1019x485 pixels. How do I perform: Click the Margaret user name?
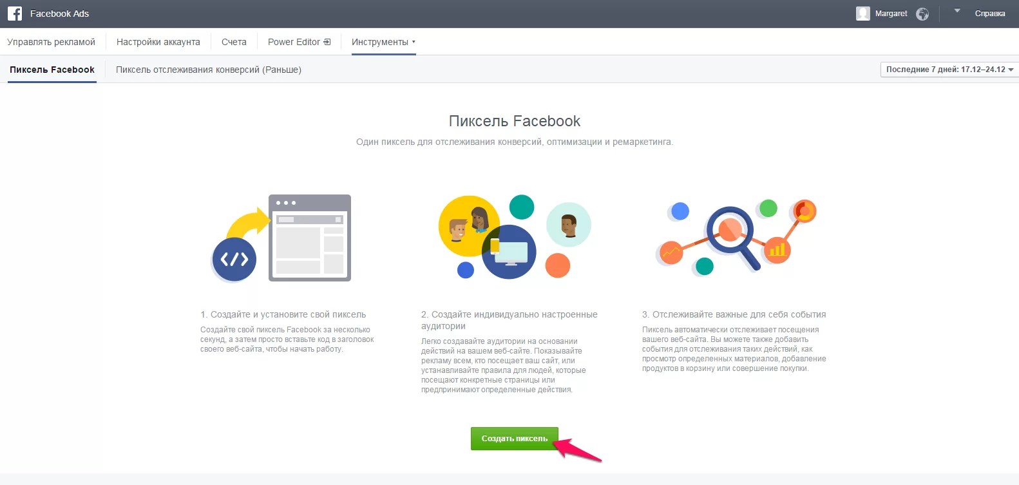[891, 14]
